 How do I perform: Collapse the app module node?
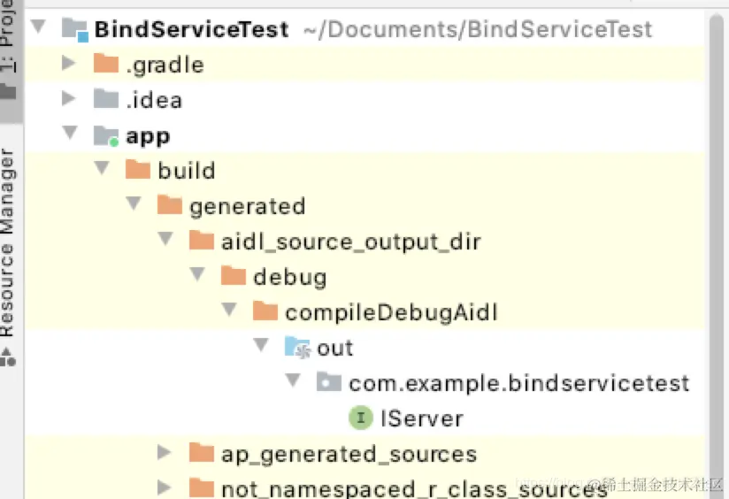(70, 133)
